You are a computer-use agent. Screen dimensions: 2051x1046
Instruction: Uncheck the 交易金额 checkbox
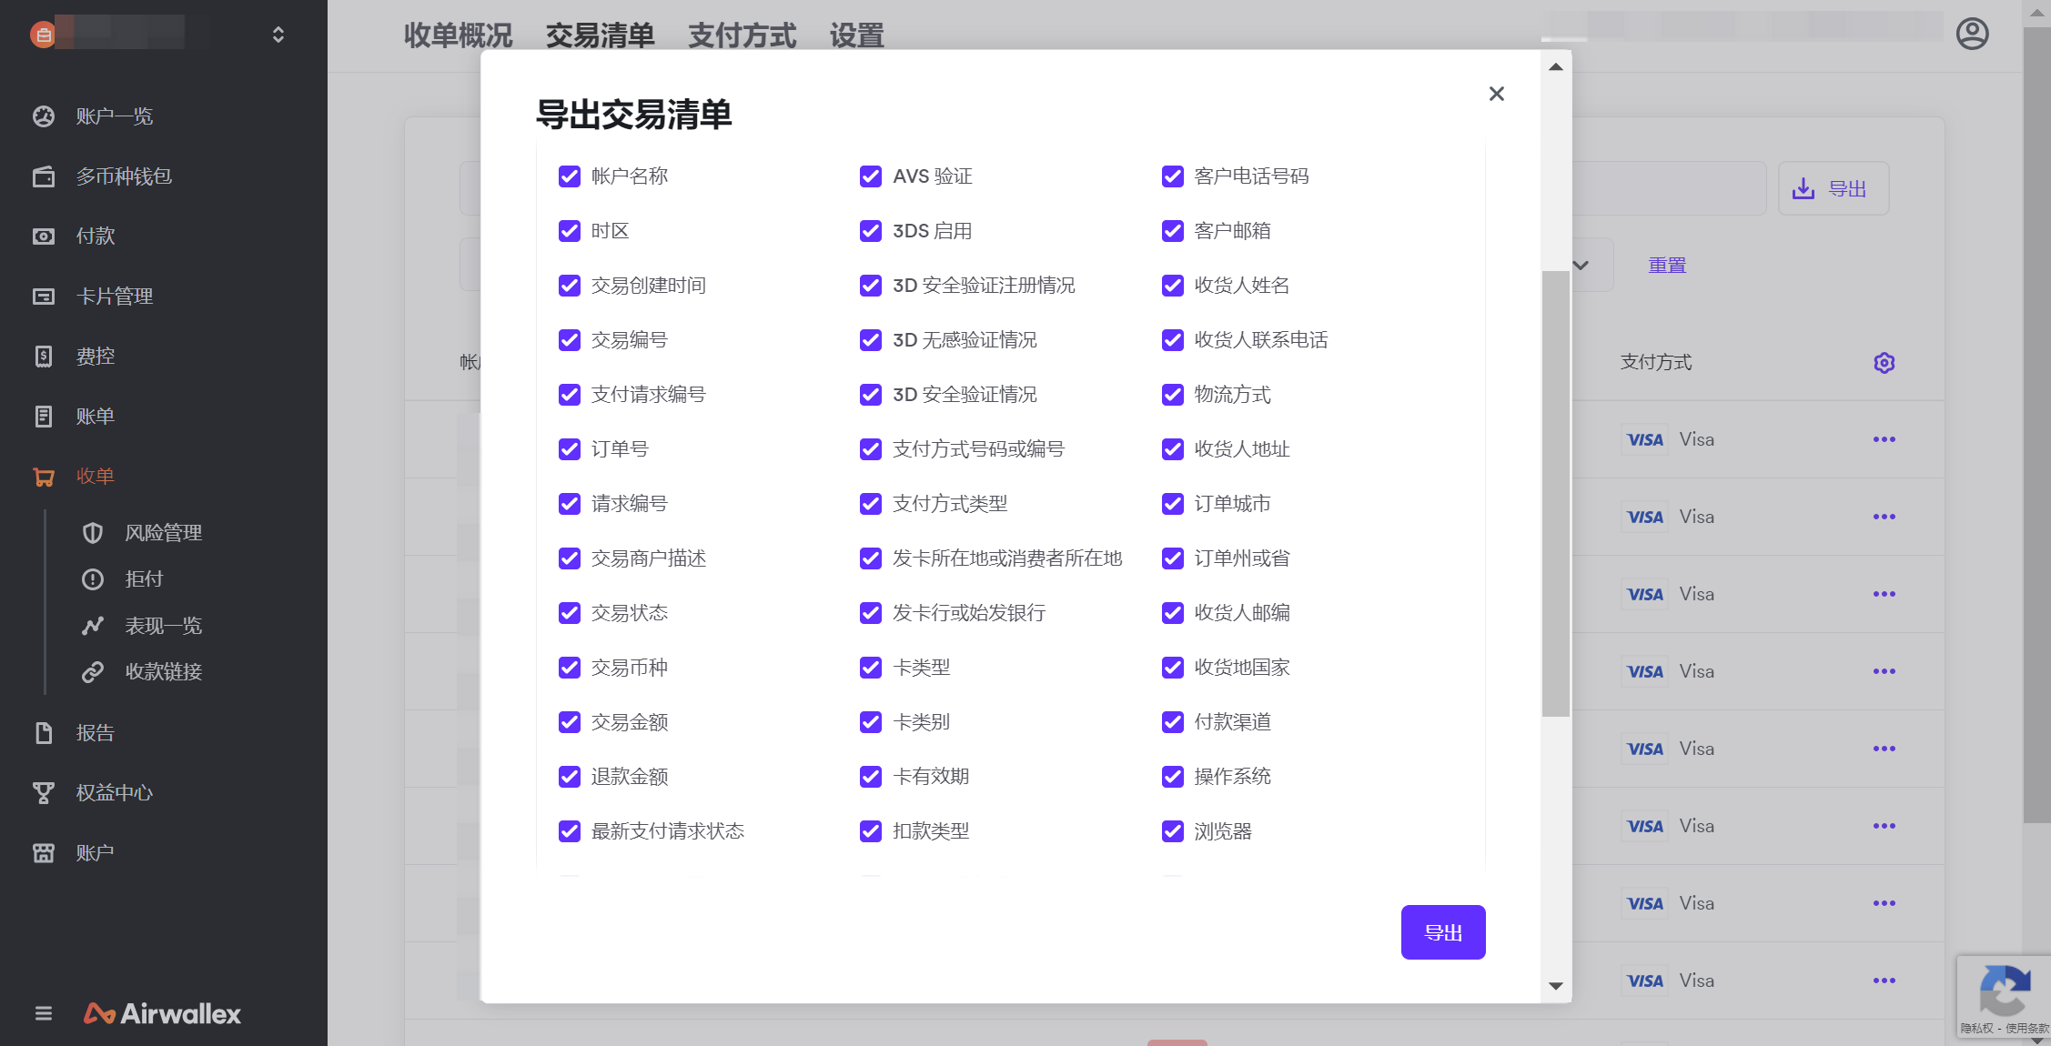570,722
